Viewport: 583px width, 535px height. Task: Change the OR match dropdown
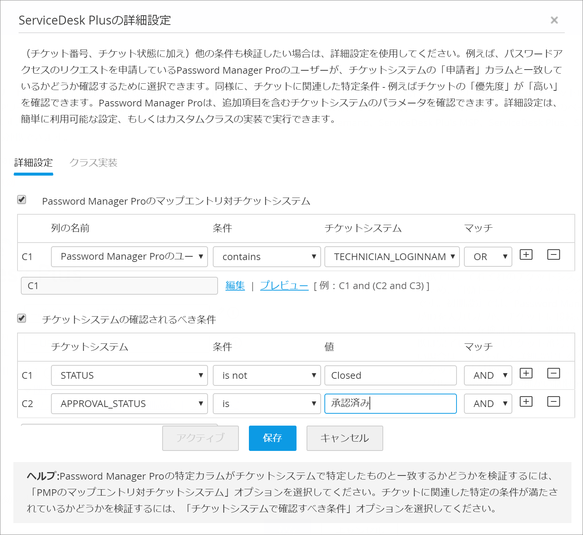tap(488, 257)
